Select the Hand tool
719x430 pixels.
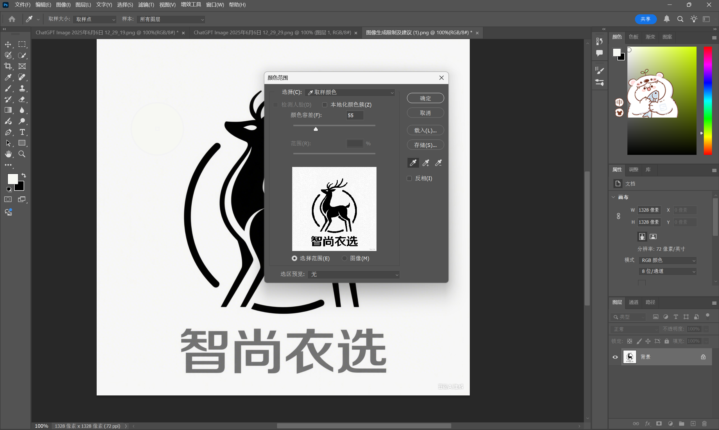point(8,154)
